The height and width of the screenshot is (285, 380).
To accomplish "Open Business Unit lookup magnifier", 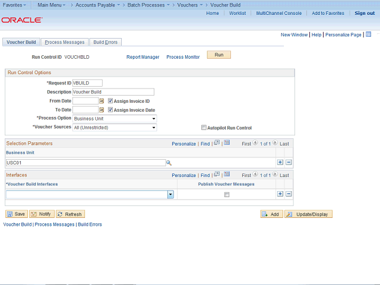I will 169,163.
